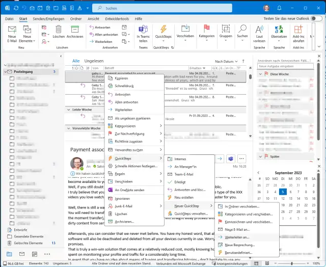Switch to Mail view icon in bottom navigation
This screenshot has width=326, height=267.
22,254
